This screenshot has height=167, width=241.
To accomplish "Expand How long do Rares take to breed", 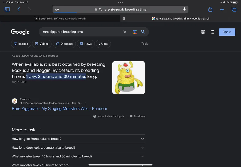I will pos(78,139).
